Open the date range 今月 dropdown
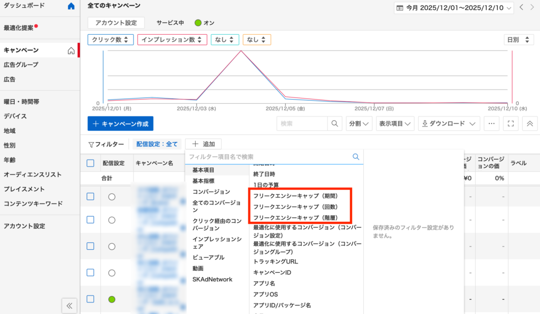Image resolution: width=540 pixels, height=314 pixels. click(x=454, y=8)
